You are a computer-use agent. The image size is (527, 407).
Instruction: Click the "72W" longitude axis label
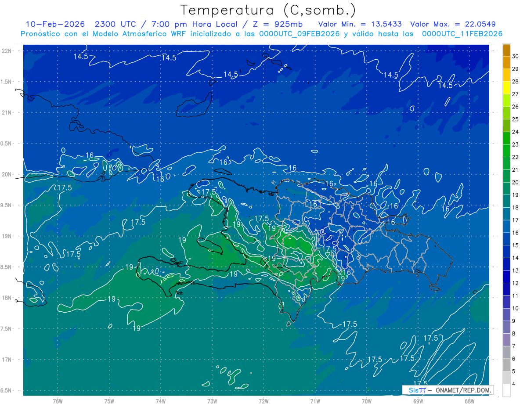click(263, 402)
